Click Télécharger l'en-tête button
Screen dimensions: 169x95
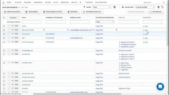click(53, 12)
